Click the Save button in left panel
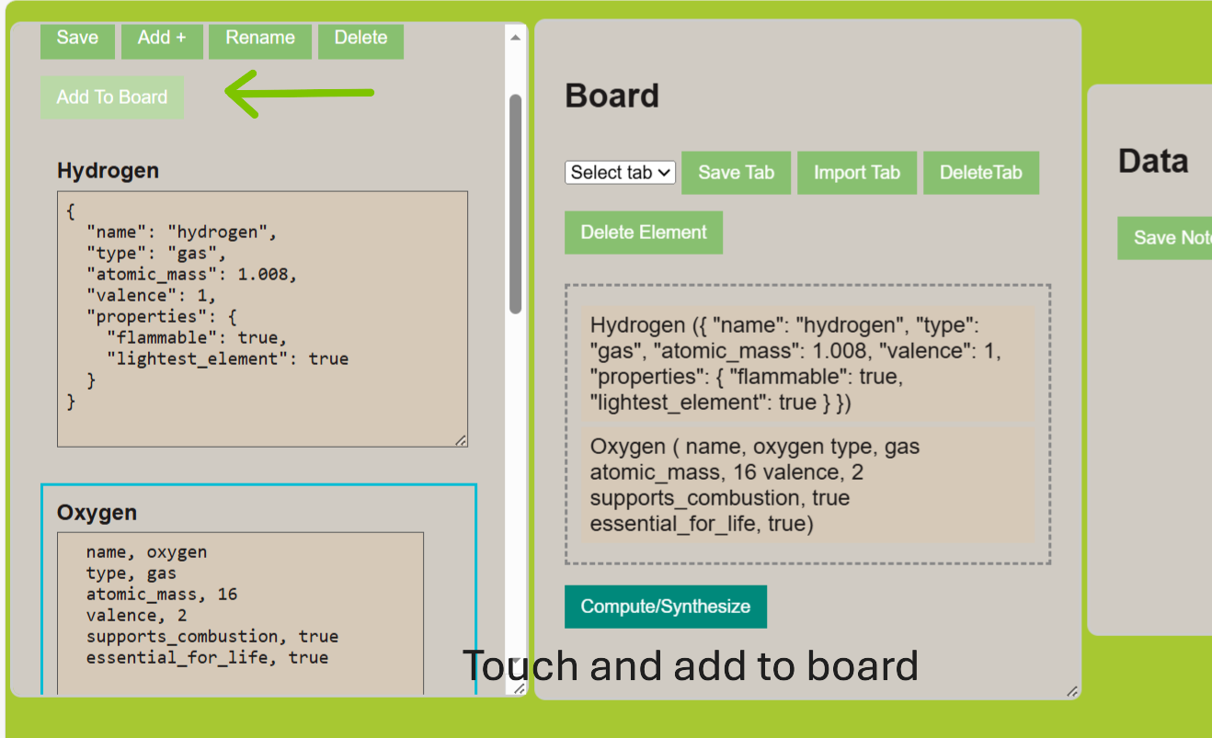1212x738 pixels. click(77, 39)
